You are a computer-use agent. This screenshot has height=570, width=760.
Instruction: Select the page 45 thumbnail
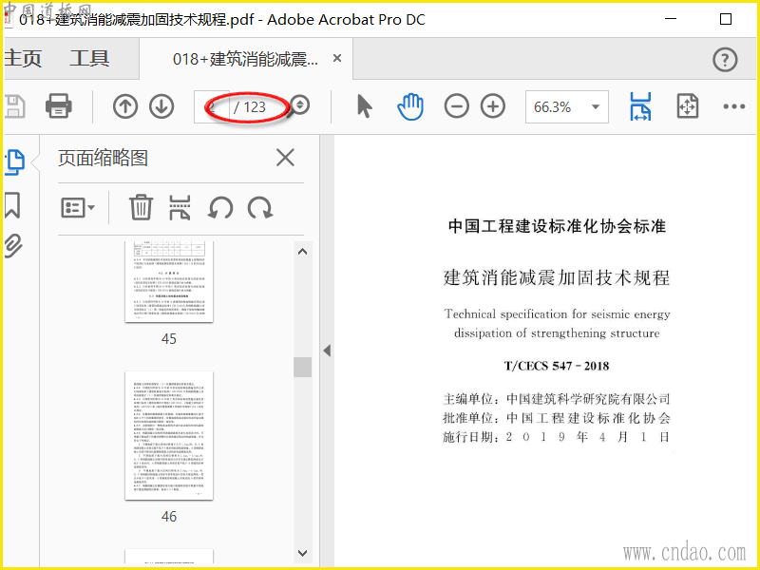coord(169,281)
